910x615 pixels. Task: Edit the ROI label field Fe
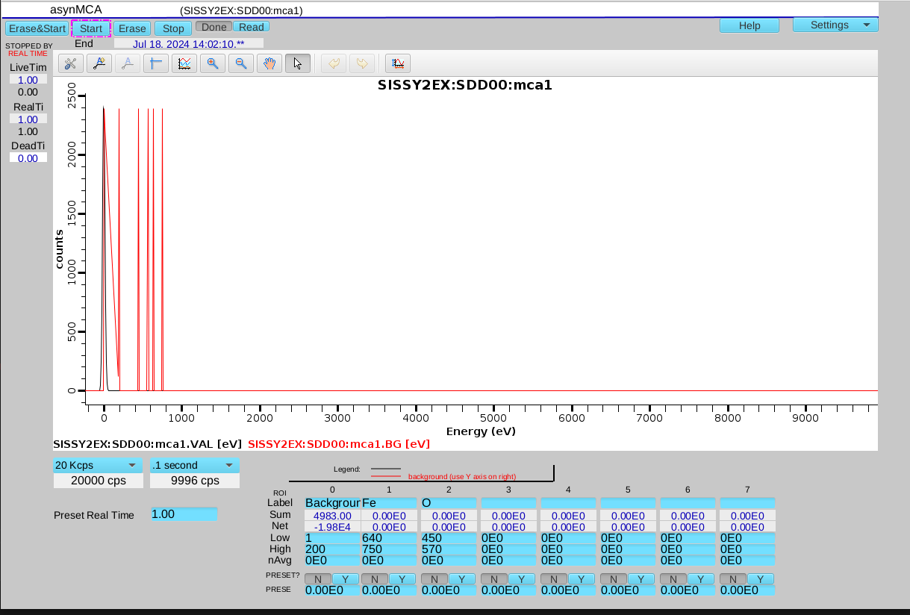[389, 503]
